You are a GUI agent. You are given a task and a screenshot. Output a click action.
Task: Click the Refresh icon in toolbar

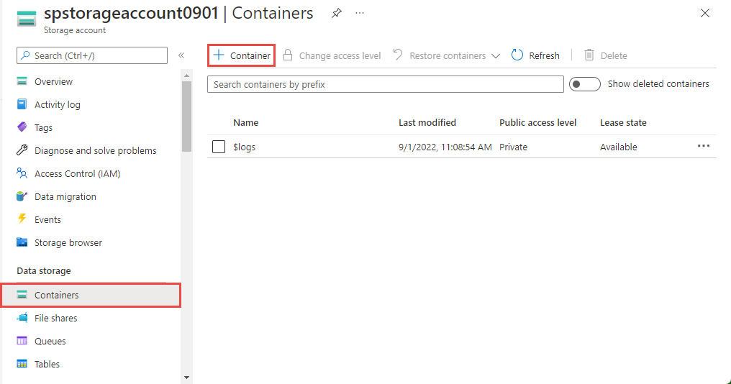517,55
